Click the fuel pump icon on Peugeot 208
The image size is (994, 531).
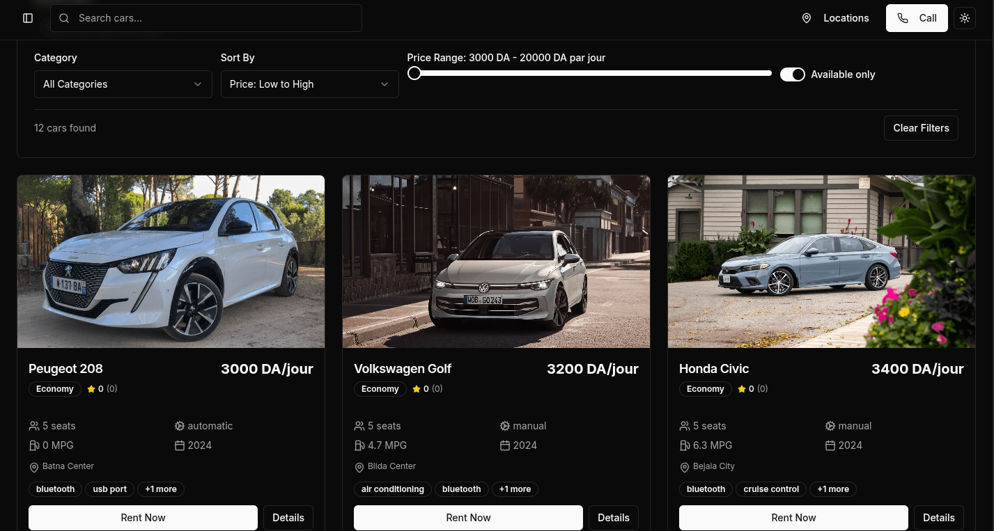34,445
